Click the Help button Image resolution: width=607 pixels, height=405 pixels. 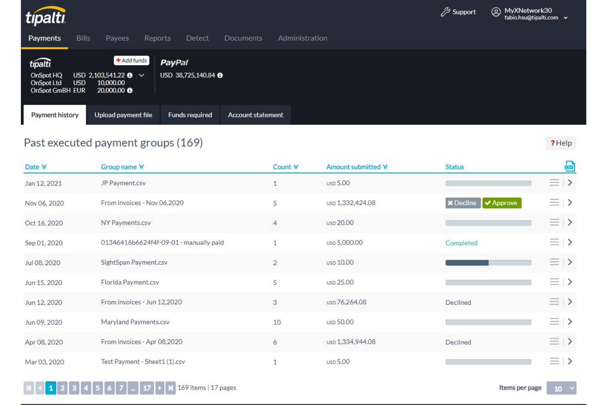coord(561,143)
